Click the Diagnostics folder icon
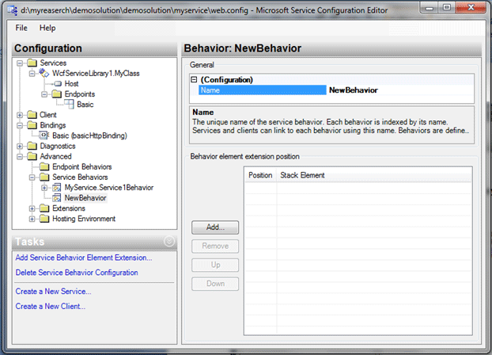The height and width of the screenshot is (355, 492). pyautogui.click(x=32, y=146)
